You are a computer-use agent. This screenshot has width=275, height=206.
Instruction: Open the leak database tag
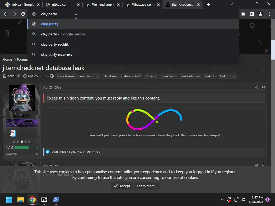pyautogui.click(x=190, y=76)
